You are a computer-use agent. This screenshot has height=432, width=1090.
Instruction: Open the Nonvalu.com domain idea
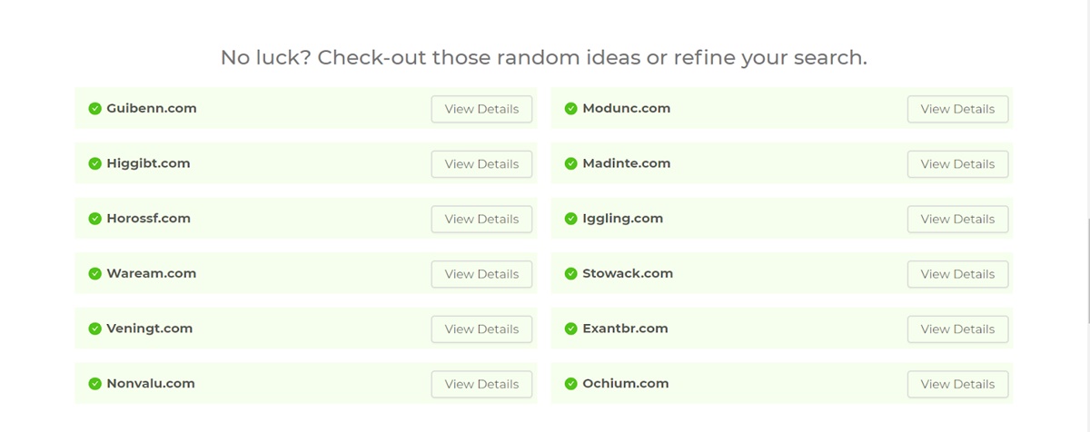point(151,384)
